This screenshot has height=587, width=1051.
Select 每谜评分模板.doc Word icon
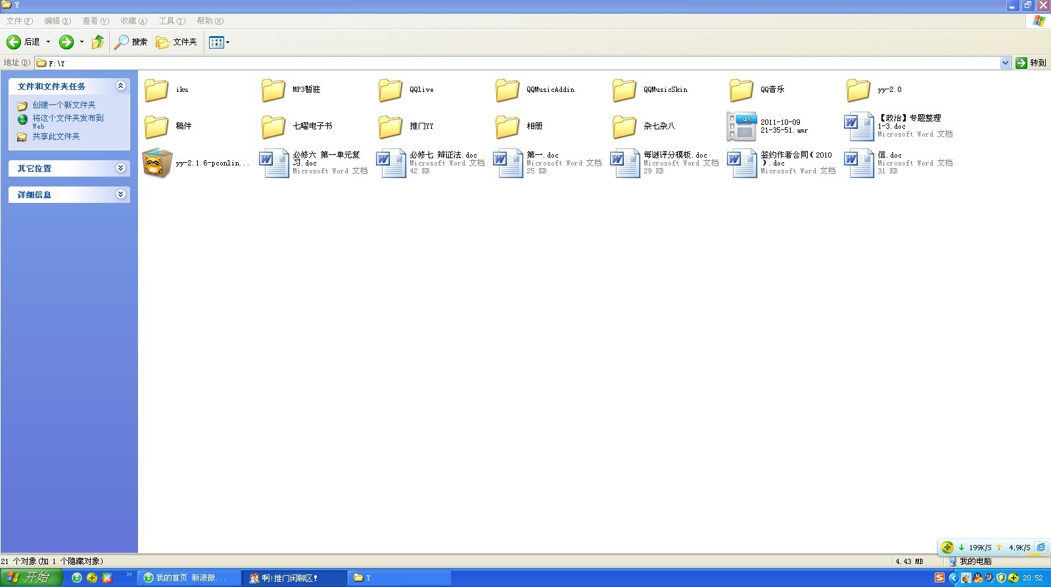(625, 163)
